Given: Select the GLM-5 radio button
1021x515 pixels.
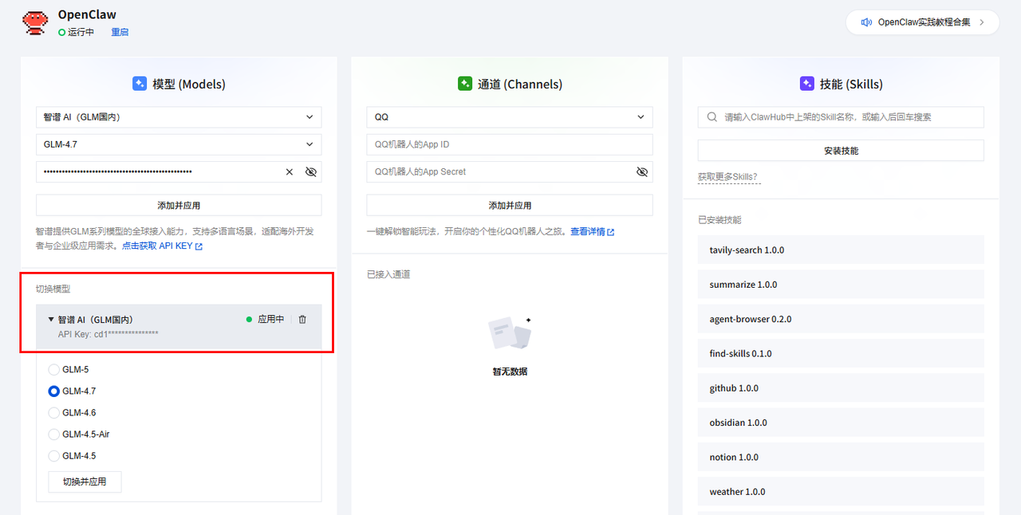Looking at the screenshot, I should pos(54,369).
